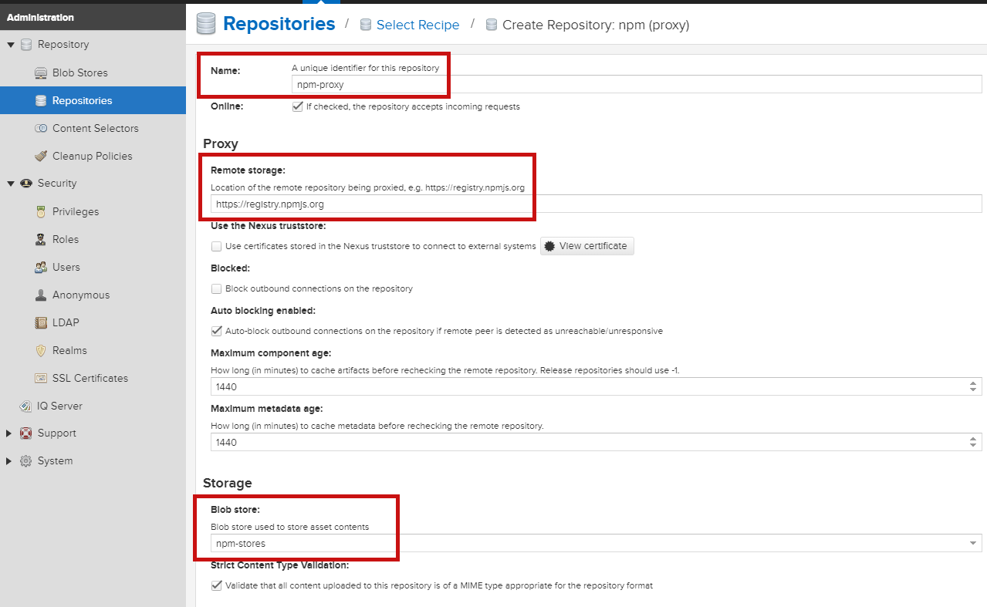Click the IQ Server icon
Viewport: 987px width, 607px height.
[x=26, y=406]
